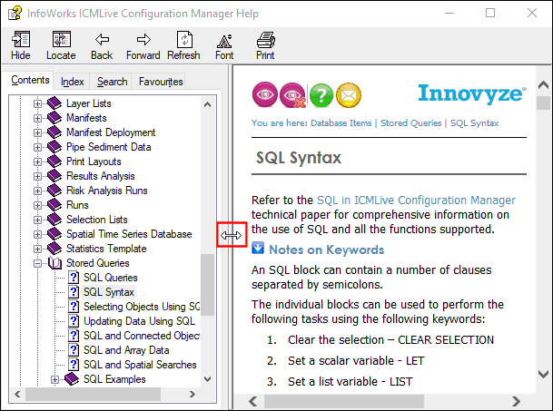The height and width of the screenshot is (411, 553).
Task: Click the open book icon for Stored Queries
Action: (x=54, y=263)
